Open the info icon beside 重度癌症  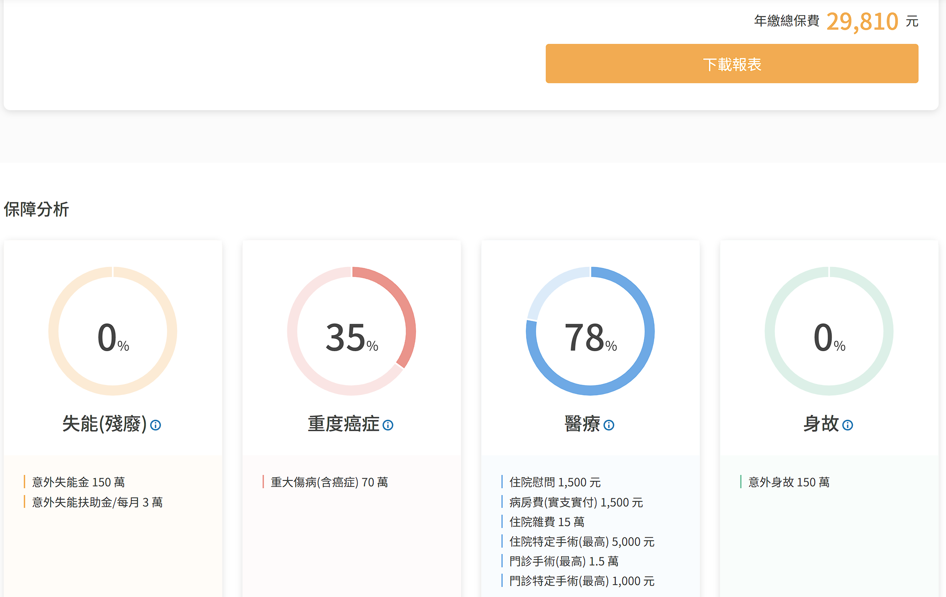[x=388, y=425]
